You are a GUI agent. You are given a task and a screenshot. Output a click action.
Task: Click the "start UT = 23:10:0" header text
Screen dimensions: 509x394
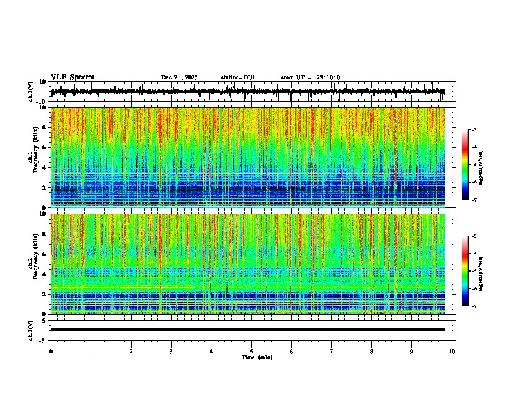coord(310,77)
